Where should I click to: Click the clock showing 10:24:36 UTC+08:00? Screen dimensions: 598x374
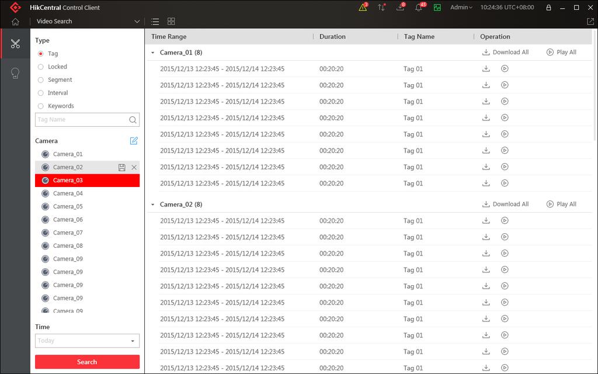tap(507, 7)
